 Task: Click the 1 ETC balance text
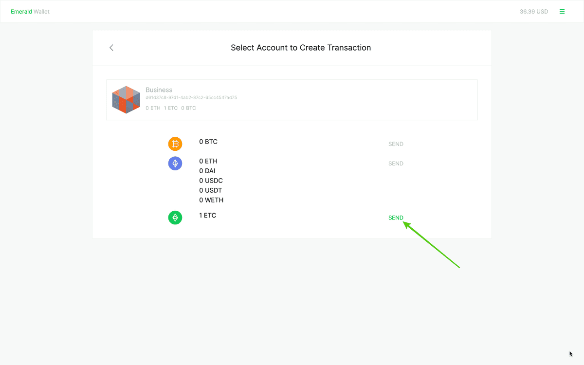[208, 215]
